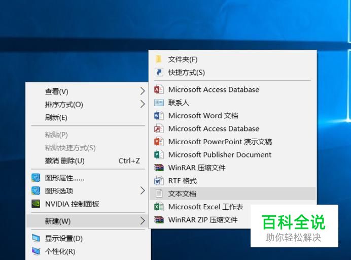This screenshot has height=260, width=351.
Task: Create a new 文本文档 text document
Action: [x=232, y=193]
